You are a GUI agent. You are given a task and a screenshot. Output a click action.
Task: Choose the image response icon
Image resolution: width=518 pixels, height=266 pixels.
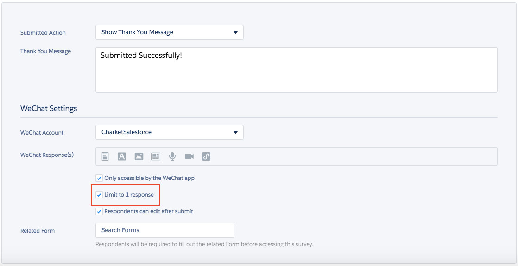pos(139,156)
